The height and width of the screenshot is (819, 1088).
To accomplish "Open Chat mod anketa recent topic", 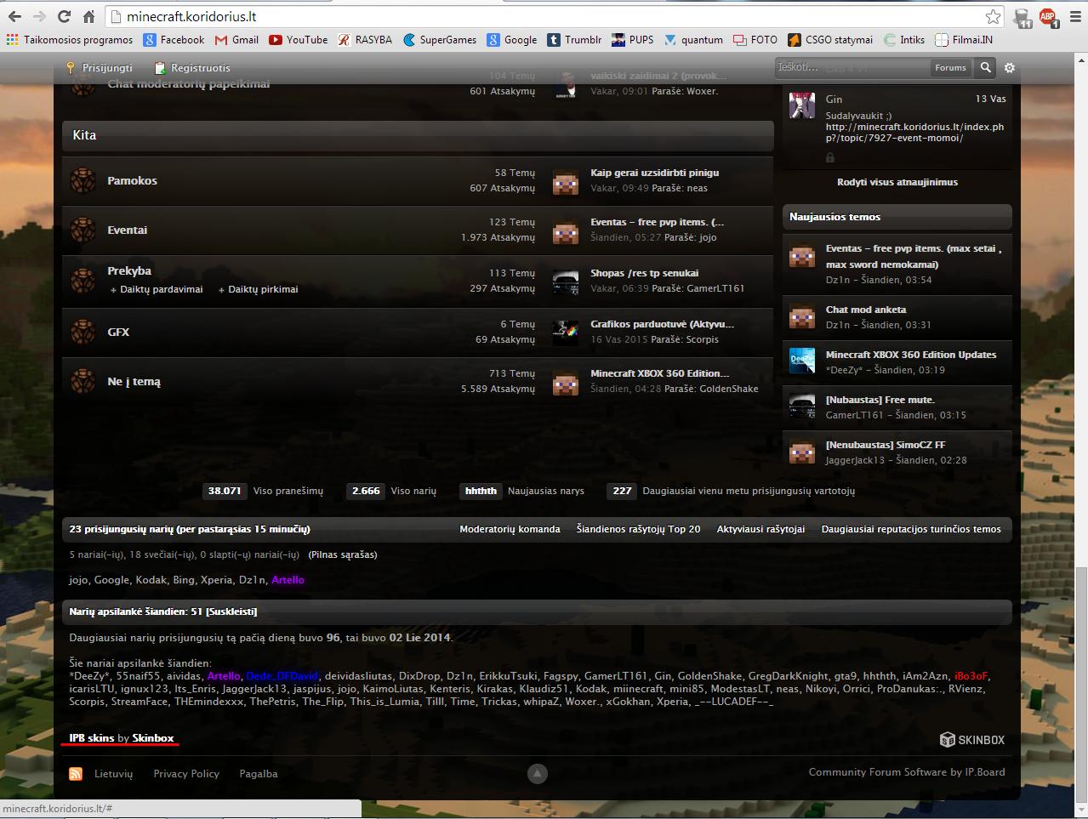I will click(866, 310).
